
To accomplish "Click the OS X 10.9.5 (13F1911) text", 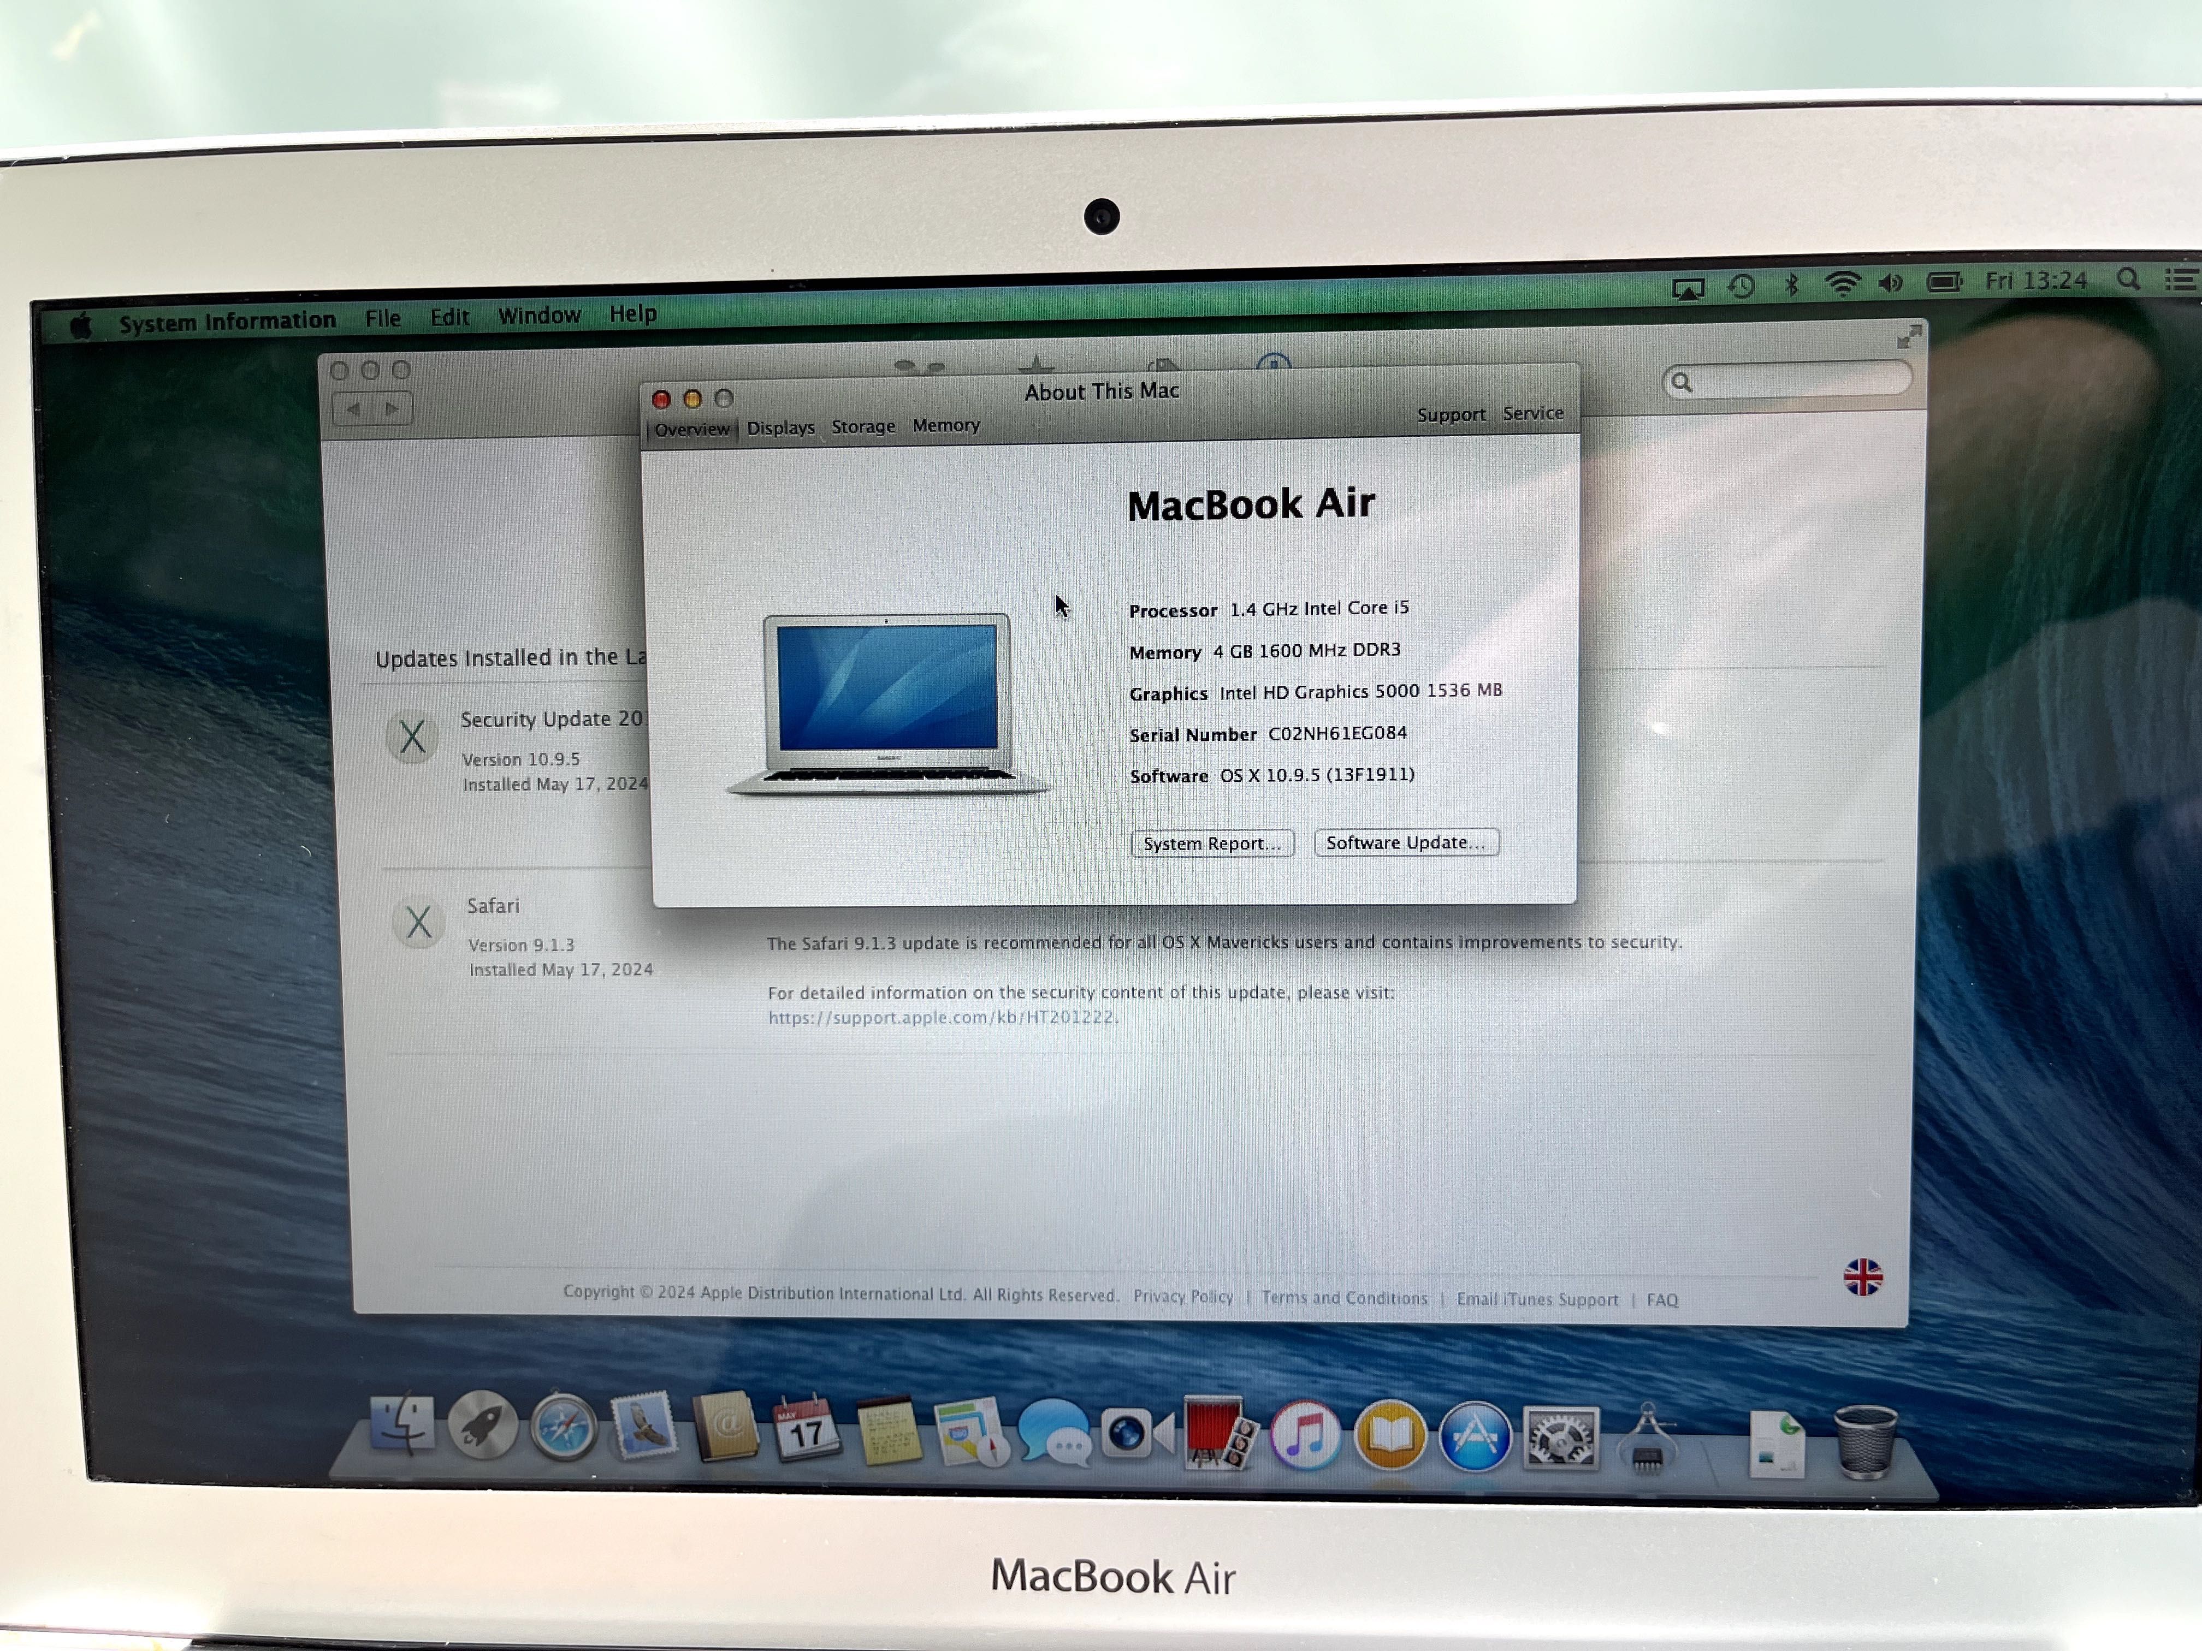I will pos(1317,774).
